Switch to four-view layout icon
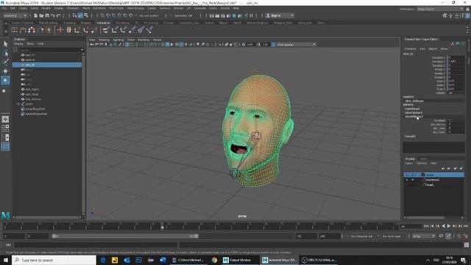This screenshot has width=471, height=265. [5, 128]
